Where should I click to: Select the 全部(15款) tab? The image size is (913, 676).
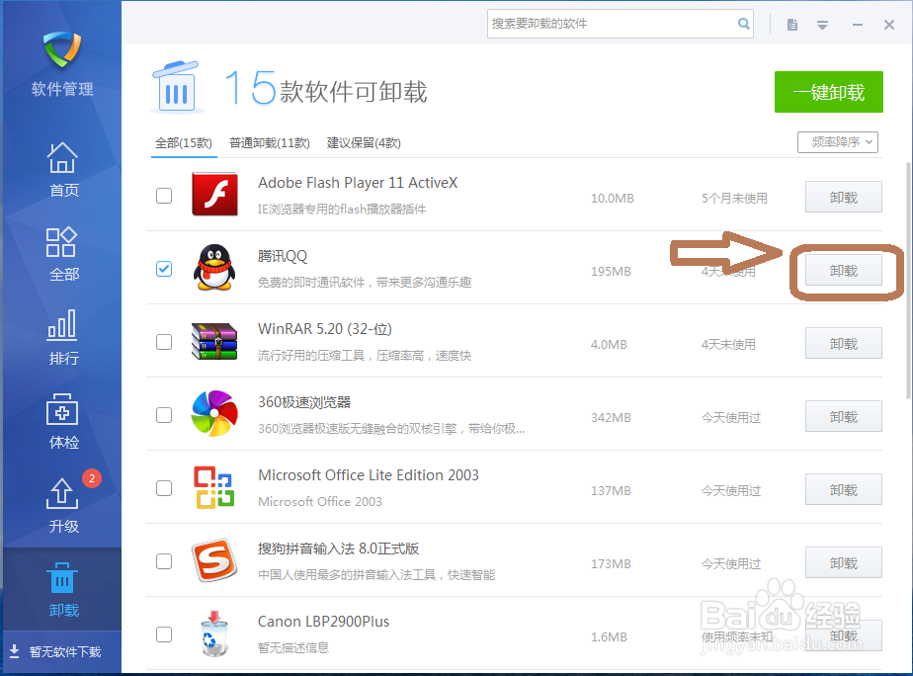coord(184,143)
